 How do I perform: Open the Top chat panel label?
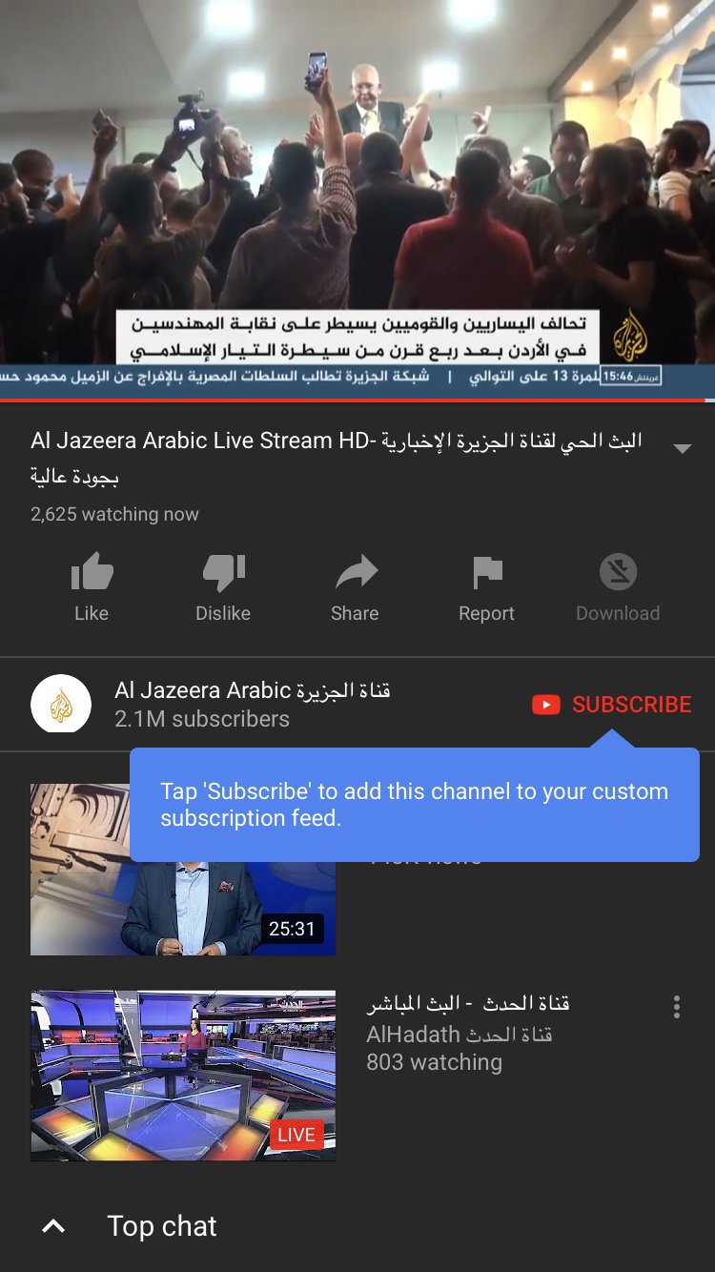click(162, 1226)
